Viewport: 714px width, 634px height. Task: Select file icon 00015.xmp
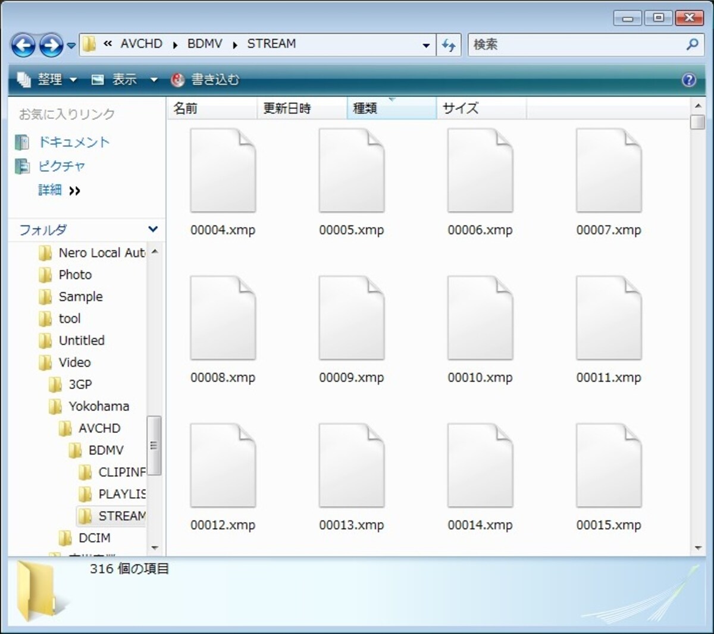pos(609,466)
